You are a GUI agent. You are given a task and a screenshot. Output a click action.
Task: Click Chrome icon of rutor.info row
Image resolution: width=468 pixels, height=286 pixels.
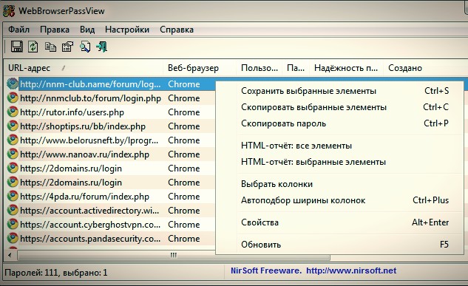[x=13, y=112]
